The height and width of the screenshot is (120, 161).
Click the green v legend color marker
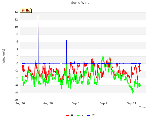(x=78, y=115)
